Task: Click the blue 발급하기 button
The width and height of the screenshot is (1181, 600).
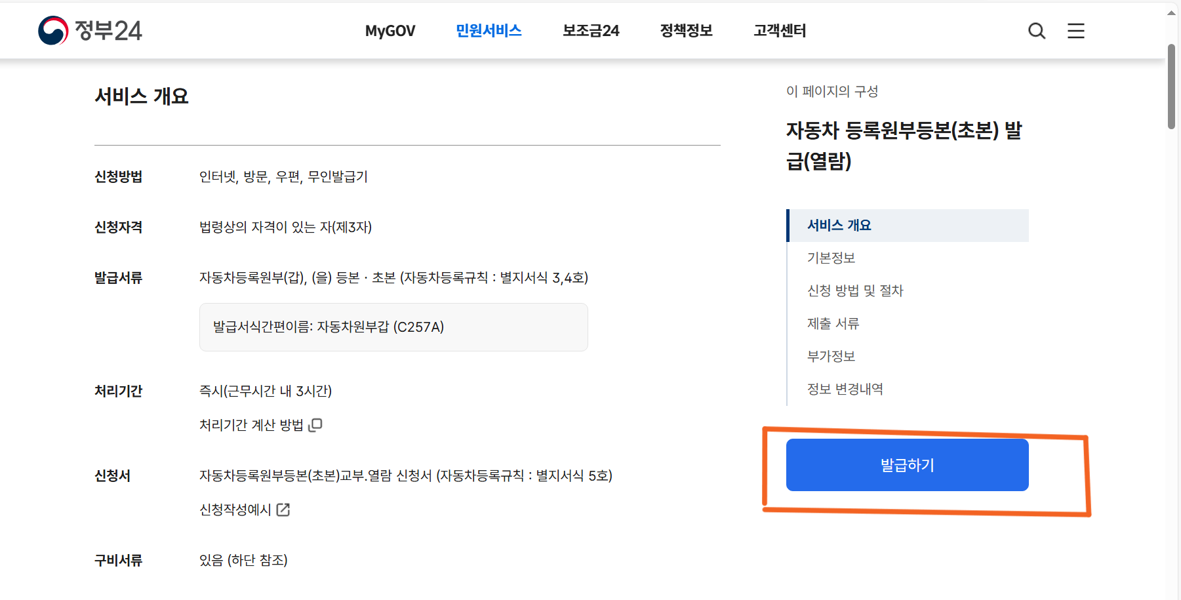Action: [907, 465]
